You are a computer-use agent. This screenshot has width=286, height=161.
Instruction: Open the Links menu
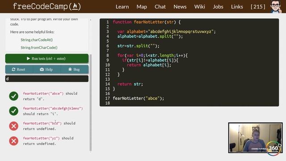coord(237,7)
